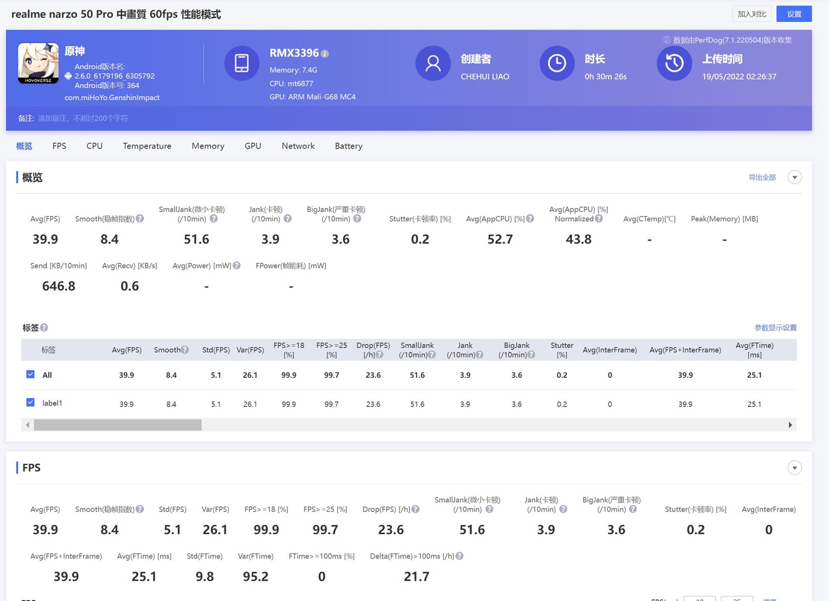Switch to the Temperature tab

click(147, 146)
